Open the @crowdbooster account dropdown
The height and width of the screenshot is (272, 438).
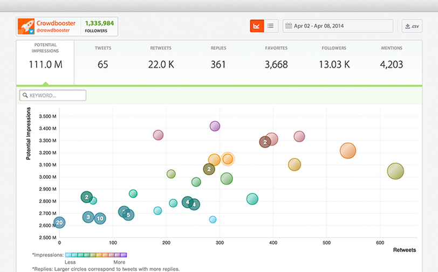58,30
